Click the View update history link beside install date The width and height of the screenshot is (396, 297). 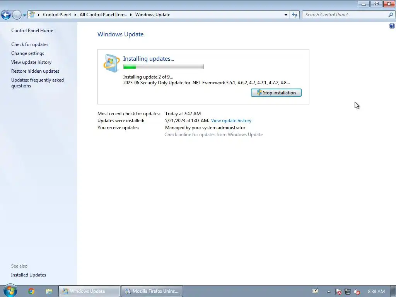pos(231,121)
